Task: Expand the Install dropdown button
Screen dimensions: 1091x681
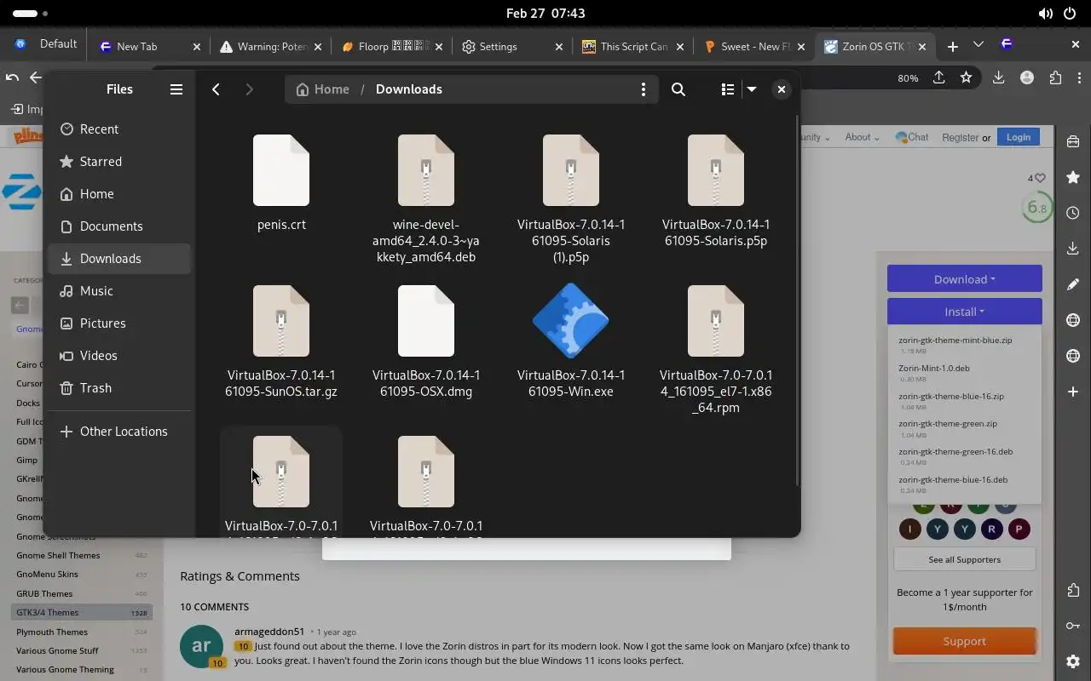Action: click(x=965, y=312)
